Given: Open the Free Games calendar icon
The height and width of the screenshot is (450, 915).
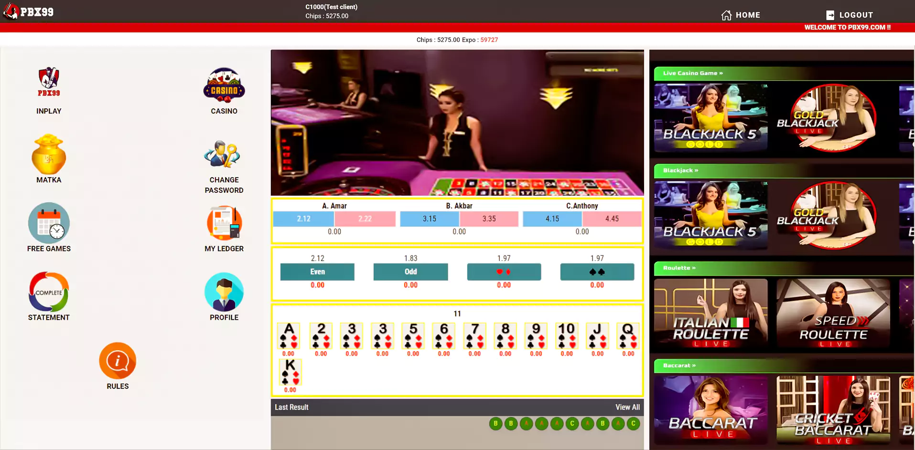Looking at the screenshot, I should [49, 223].
